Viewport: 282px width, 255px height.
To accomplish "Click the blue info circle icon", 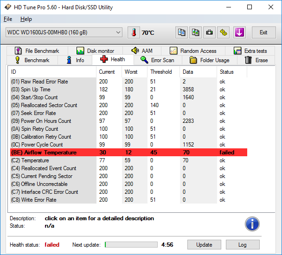I will tap(252, 224).
